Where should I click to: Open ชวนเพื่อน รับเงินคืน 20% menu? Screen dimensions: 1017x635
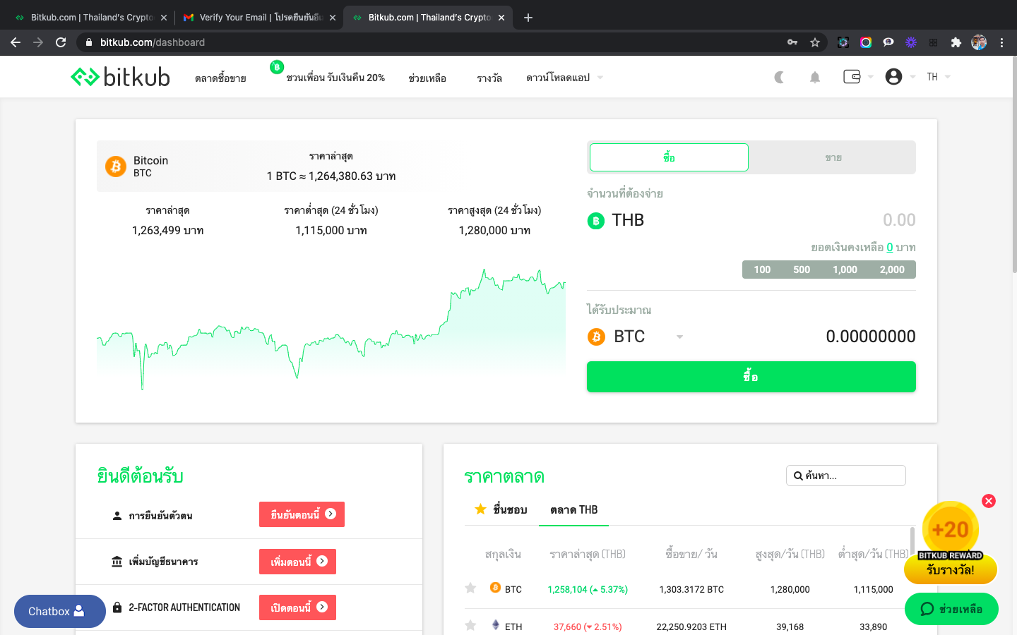point(335,78)
